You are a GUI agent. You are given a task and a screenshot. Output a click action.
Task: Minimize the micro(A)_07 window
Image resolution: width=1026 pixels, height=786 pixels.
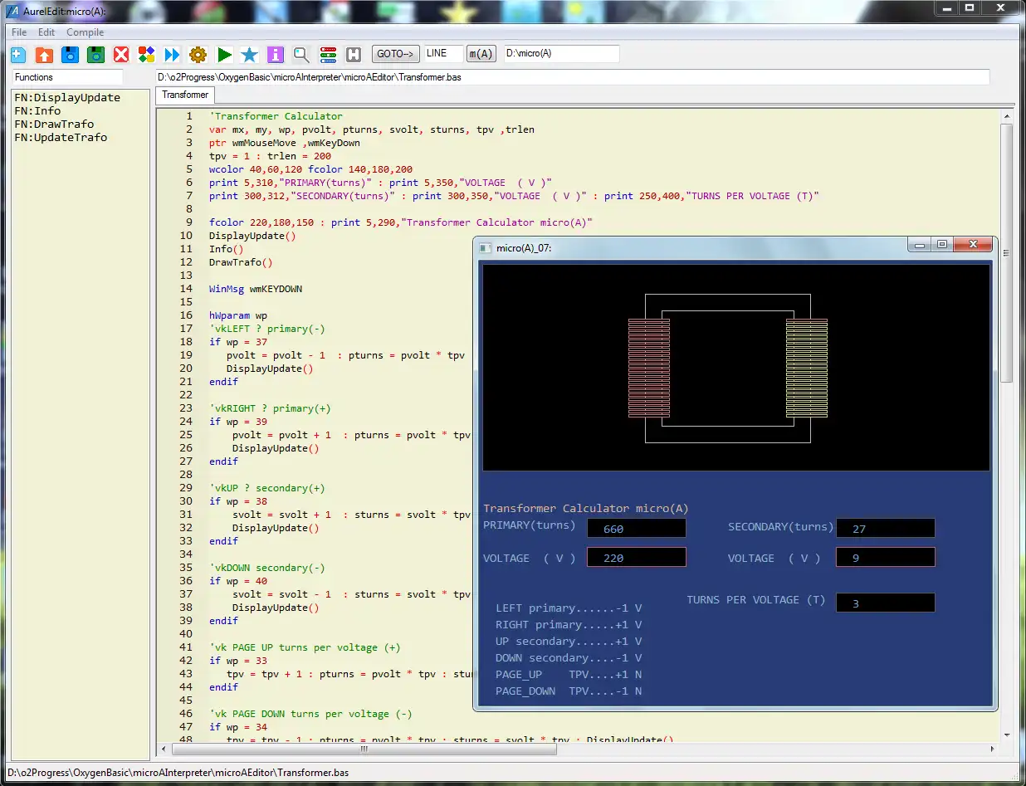[x=919, y=245]
